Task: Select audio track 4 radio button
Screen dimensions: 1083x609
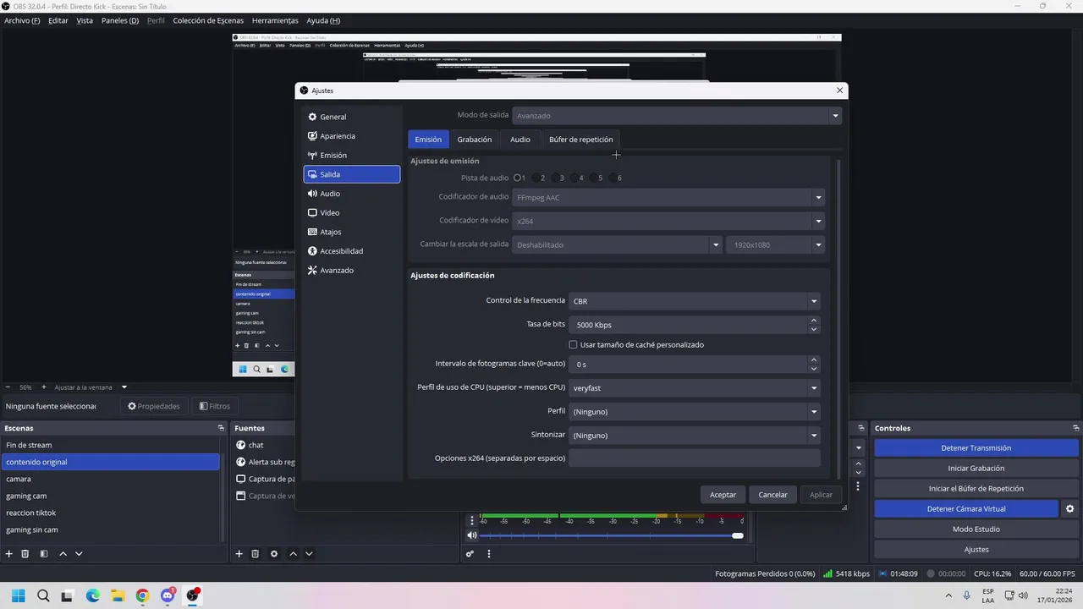Action: click(x=574, y=178)
